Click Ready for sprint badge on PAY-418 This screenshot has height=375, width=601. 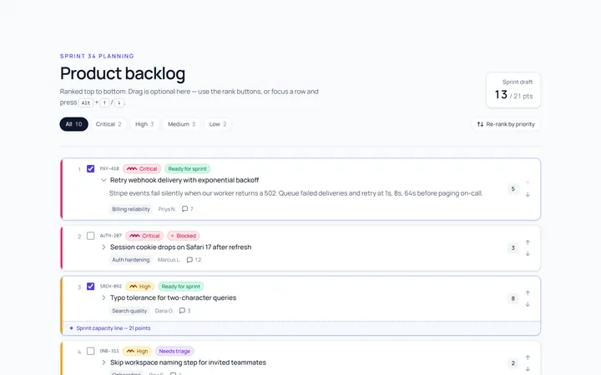[188, 168]
